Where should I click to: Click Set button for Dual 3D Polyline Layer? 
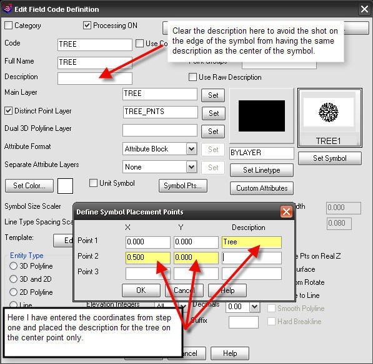point(213,132)
